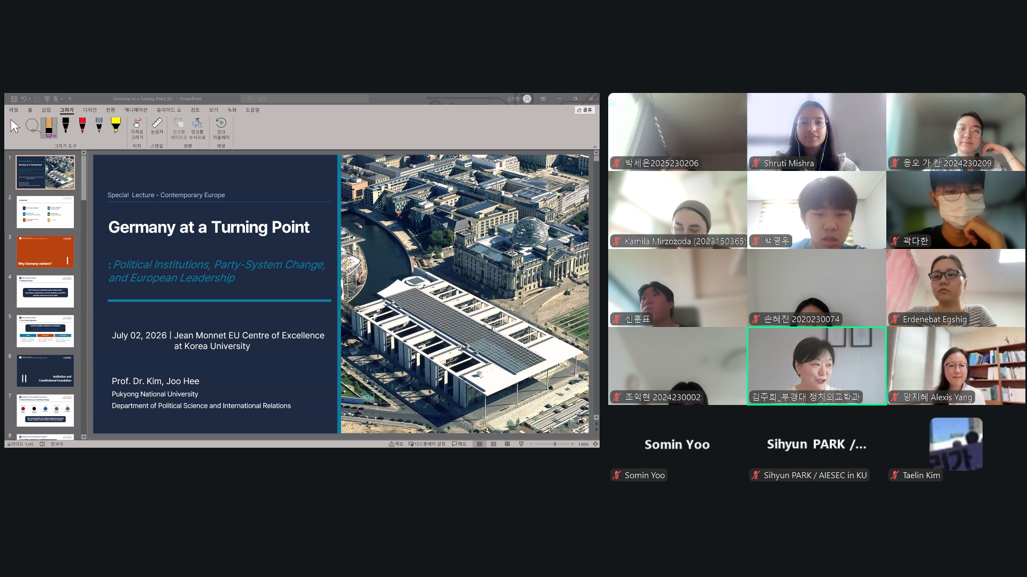Expand the eraser tool dropdown arrow
Viewport: 1027px width, 577px height.
[55, 136]
